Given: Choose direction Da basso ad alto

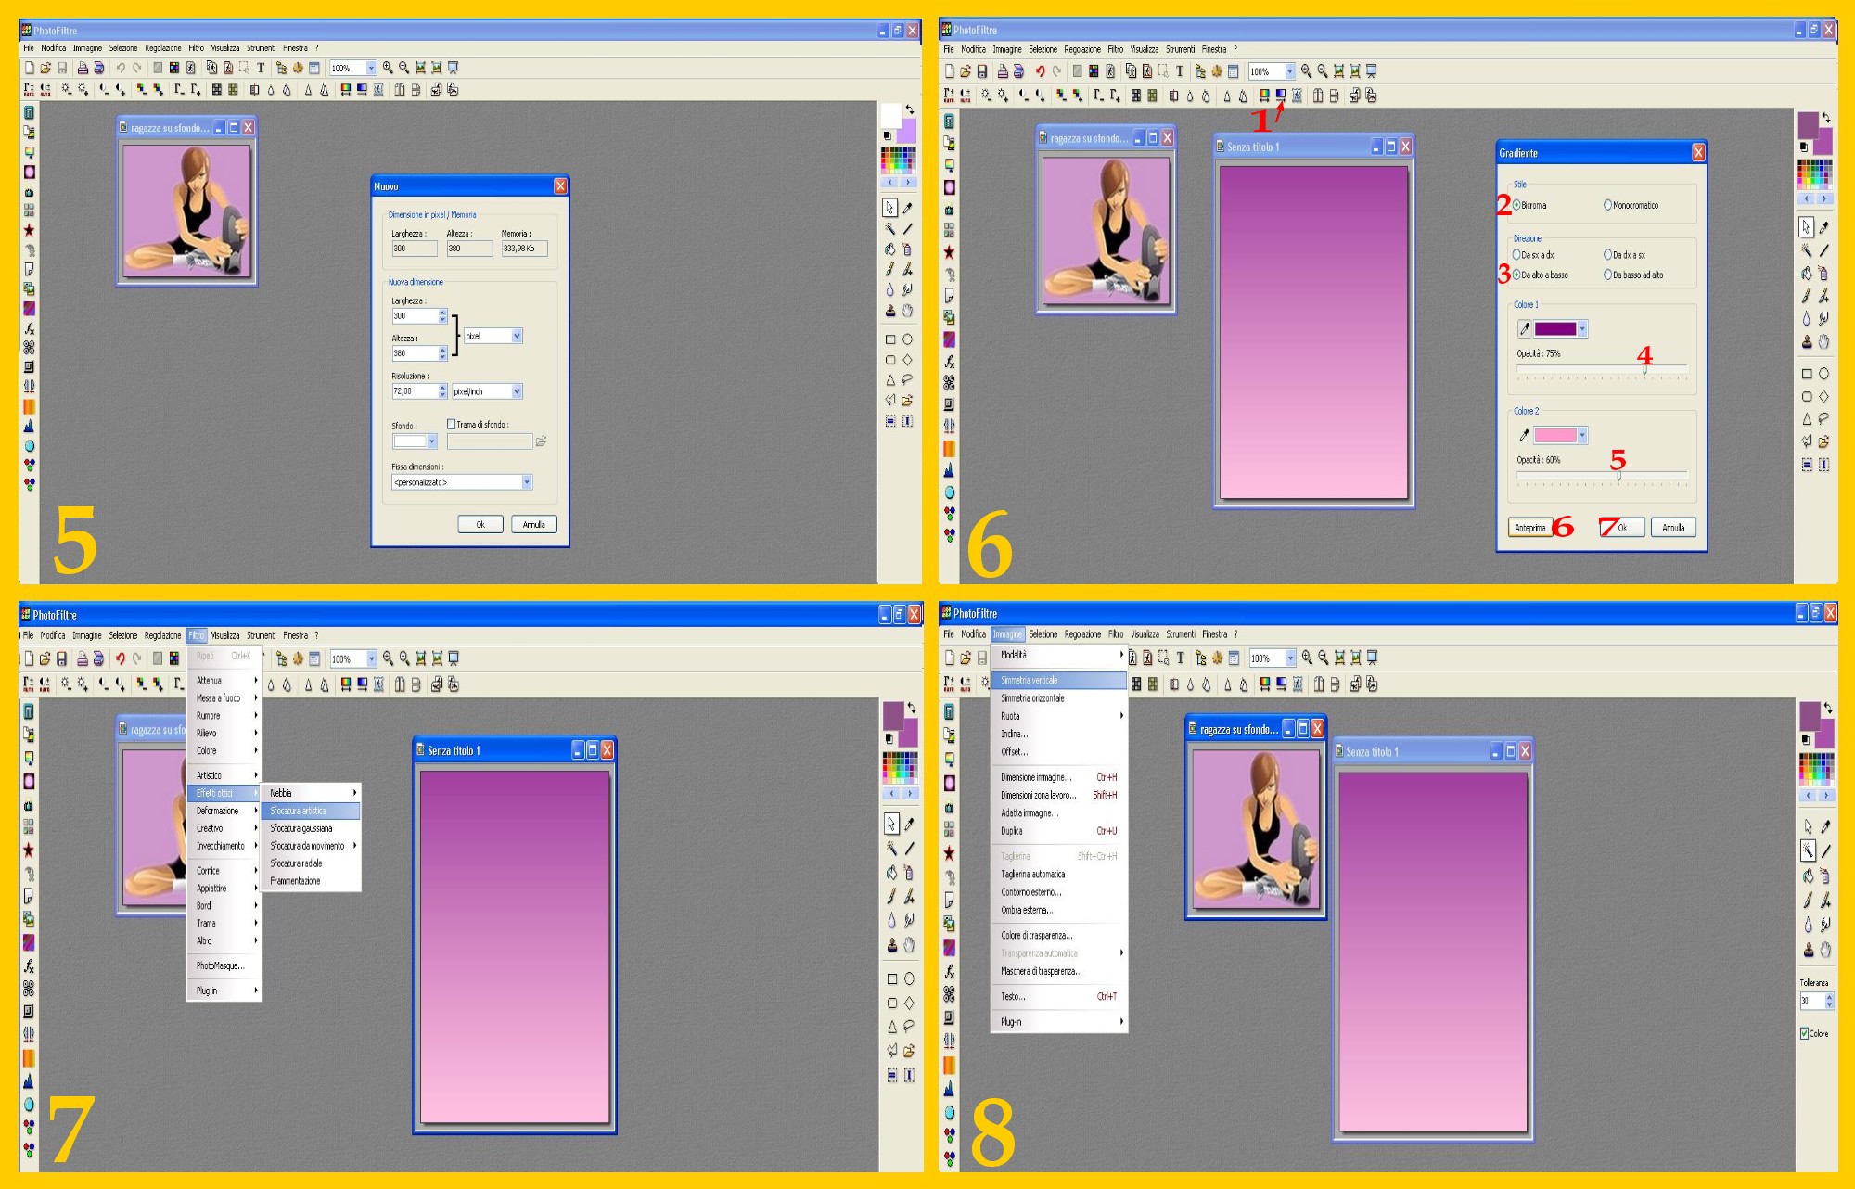Looking at the screenshot, I should point(1608,275).
